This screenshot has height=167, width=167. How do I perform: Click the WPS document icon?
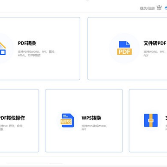[67, 121]
